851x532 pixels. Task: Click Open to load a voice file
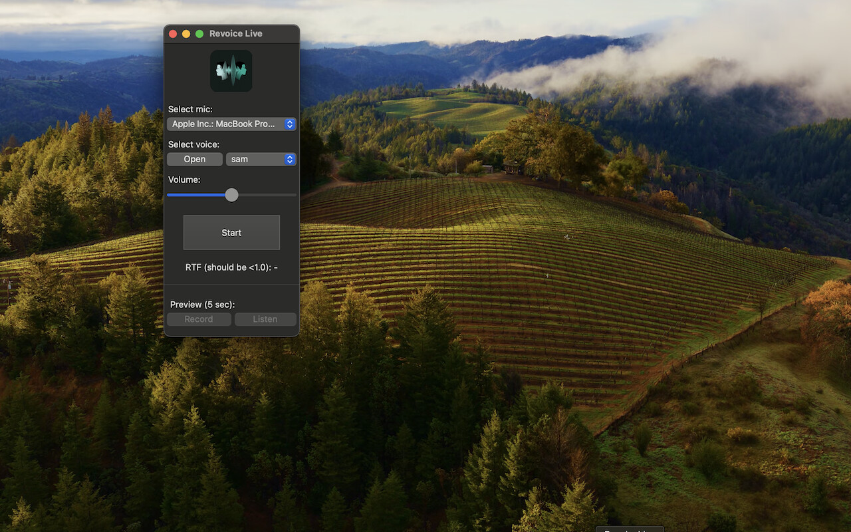195,159
